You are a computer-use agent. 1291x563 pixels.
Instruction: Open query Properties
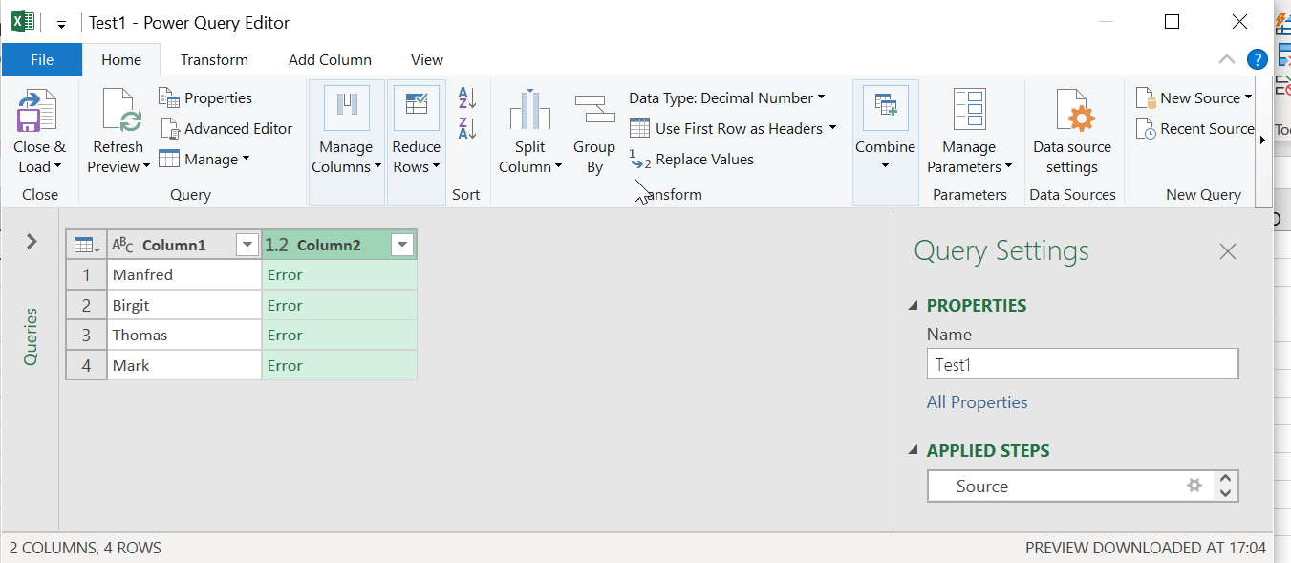(205, 97)
